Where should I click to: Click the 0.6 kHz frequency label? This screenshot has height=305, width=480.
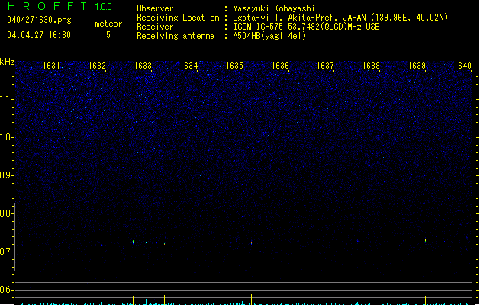point(6,290)
